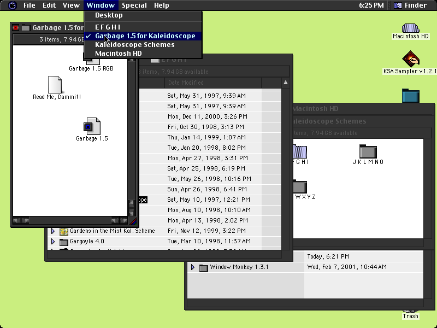This screenshot has height=328, width=437.
Task: Open the Edit menu
Action: pos(49,5)
